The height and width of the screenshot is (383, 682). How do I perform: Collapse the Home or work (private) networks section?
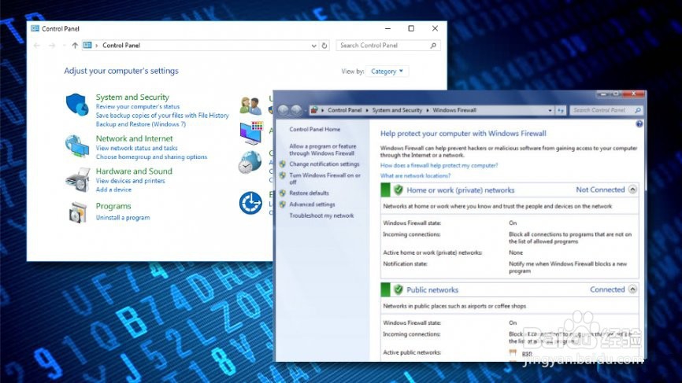(632, 190)
